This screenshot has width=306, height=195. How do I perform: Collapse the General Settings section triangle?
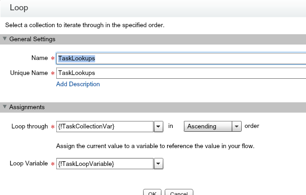(x=5, y=39)
